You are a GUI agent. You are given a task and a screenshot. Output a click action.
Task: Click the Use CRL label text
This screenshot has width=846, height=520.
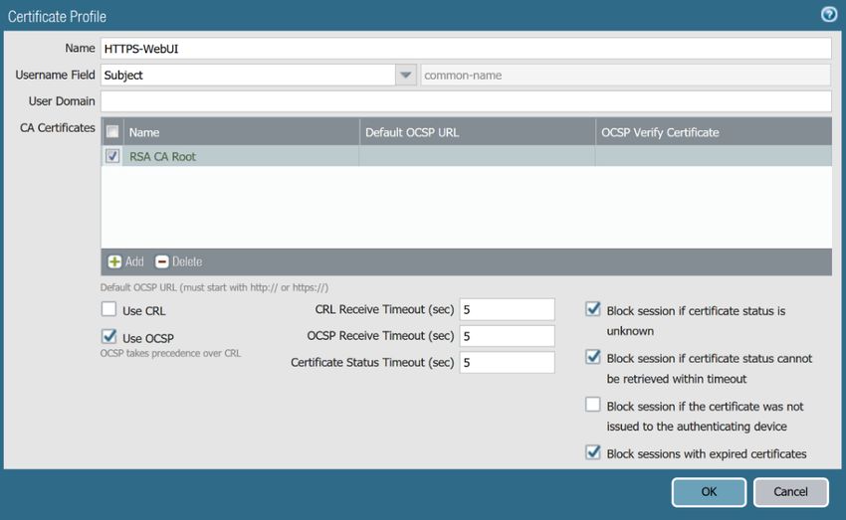[144, 311]
